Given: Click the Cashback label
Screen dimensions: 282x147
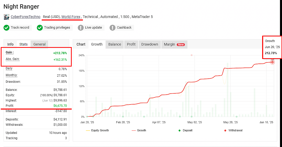Looking at the screenshot, I should (124, 27).
